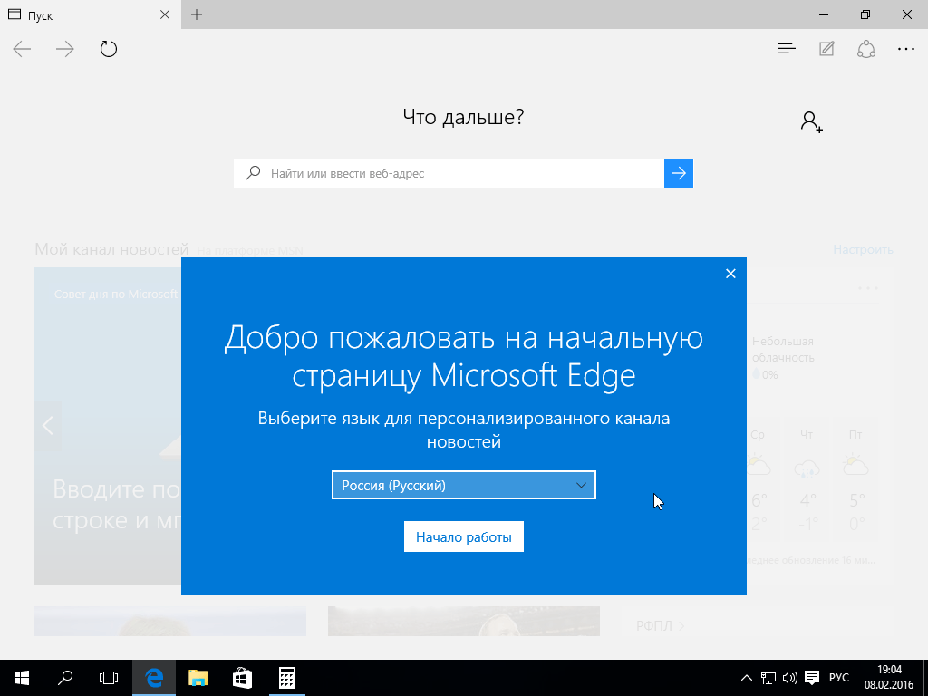The image size is (928, 696).
Task: Click the Refresh page icon
Action: point(109,49)
